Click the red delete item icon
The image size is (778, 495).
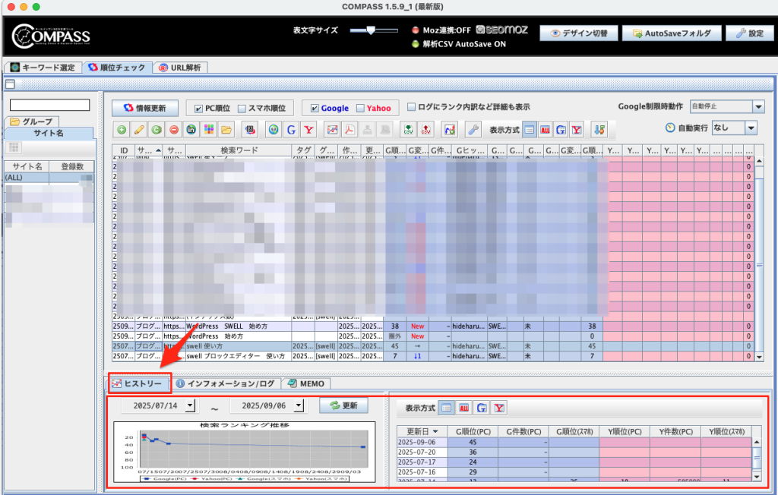[x=174, y=129]
